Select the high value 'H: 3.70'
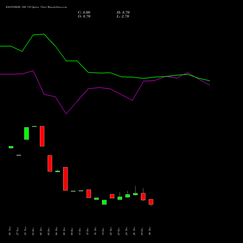This screenshot has width=243, height=243. click(x=123, y=13)
